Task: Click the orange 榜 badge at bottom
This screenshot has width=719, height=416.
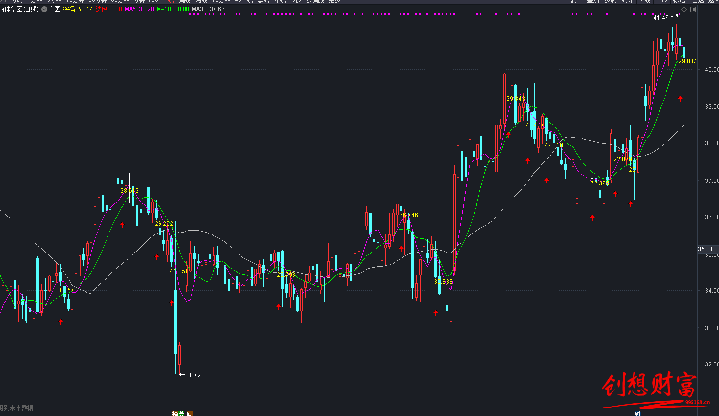Action: tap(175, 414)
